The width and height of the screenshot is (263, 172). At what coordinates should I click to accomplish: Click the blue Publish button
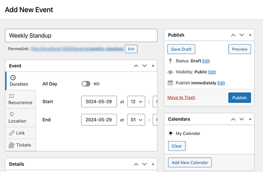coord(240,98)
